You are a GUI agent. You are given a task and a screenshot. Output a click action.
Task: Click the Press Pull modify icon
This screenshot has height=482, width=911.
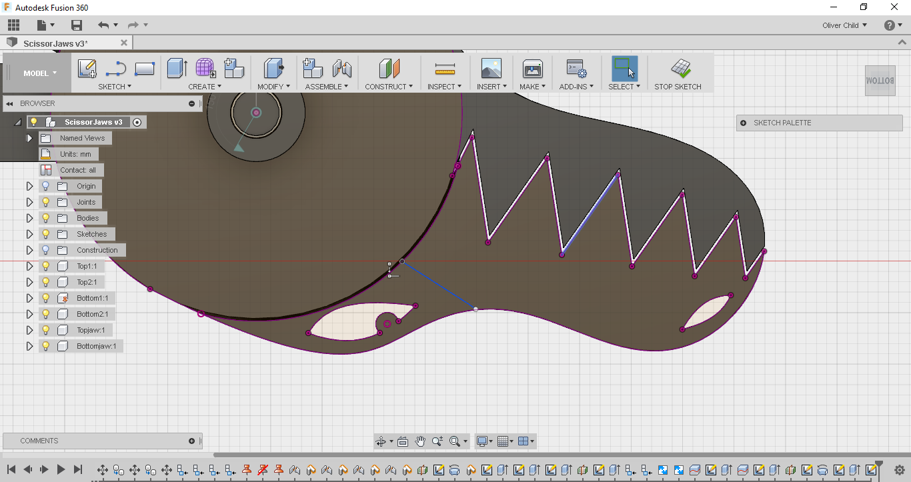tap(274, 69)
